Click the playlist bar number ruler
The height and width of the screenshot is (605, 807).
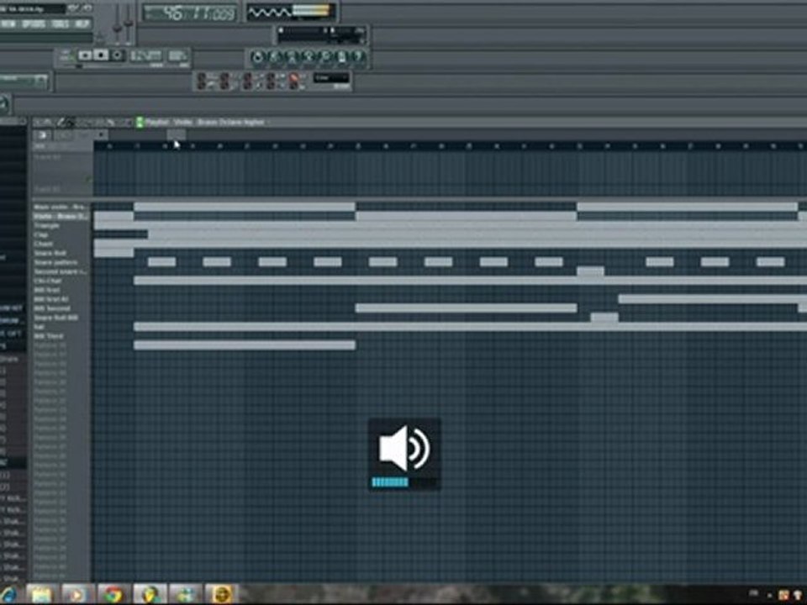point(450,146)
